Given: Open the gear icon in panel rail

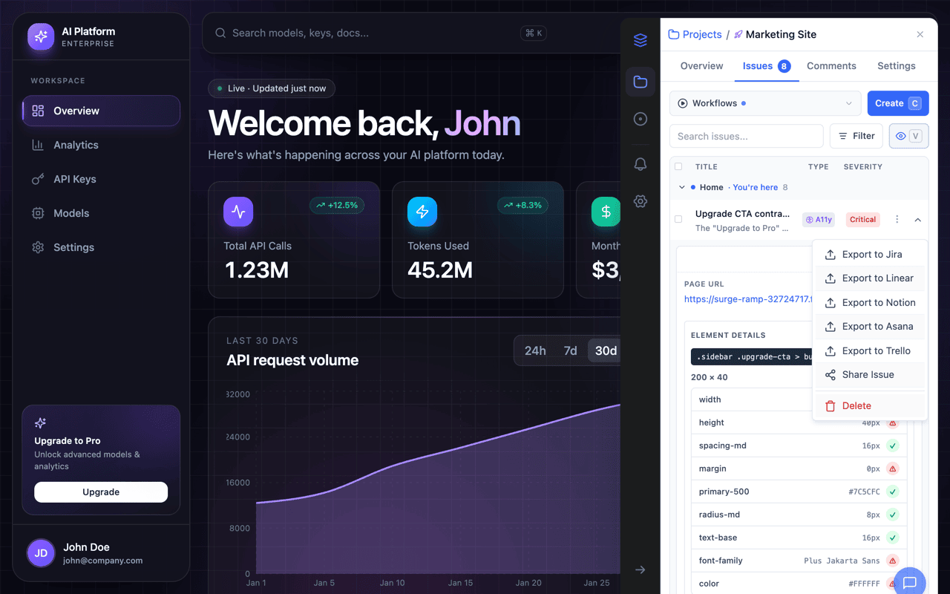Looking at the screenshot, I should 641,201.
